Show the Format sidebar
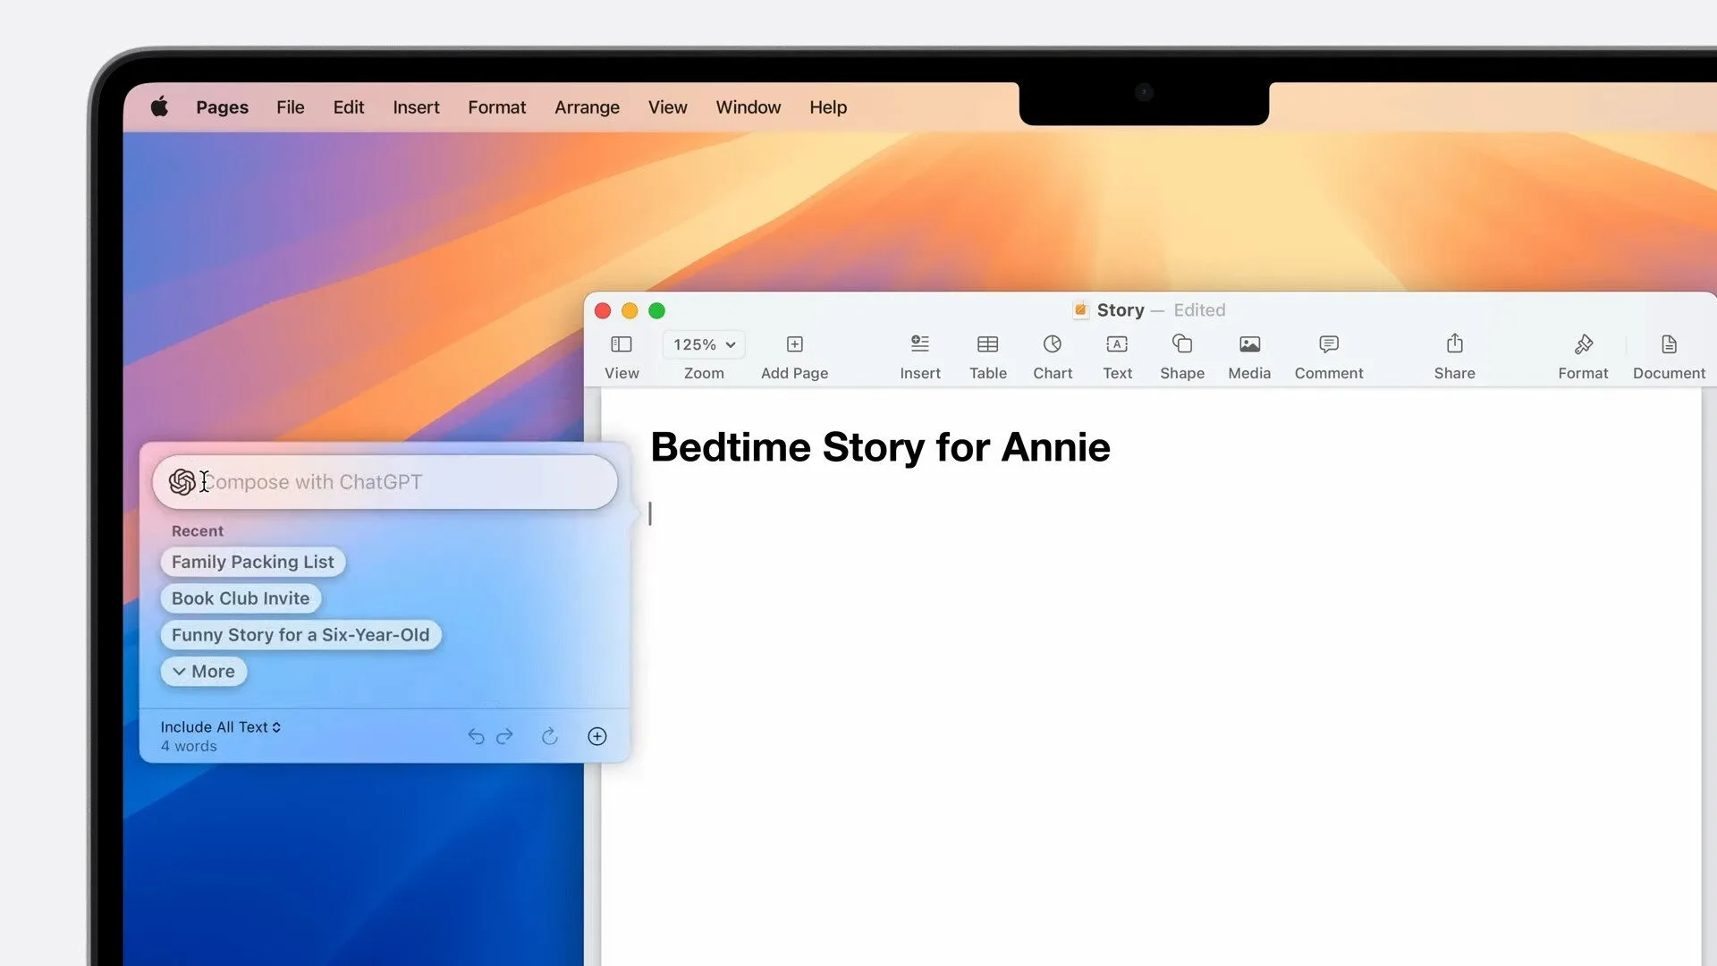The image size is (1717, 966). point(1583,353)
